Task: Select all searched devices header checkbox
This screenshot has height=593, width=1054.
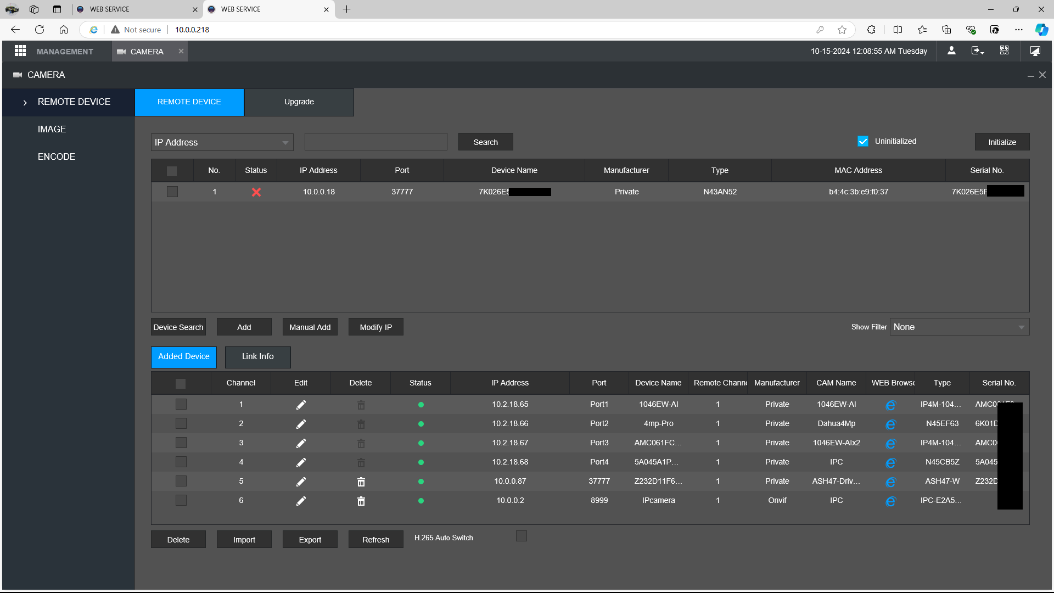Action: (x=172, y=171)
